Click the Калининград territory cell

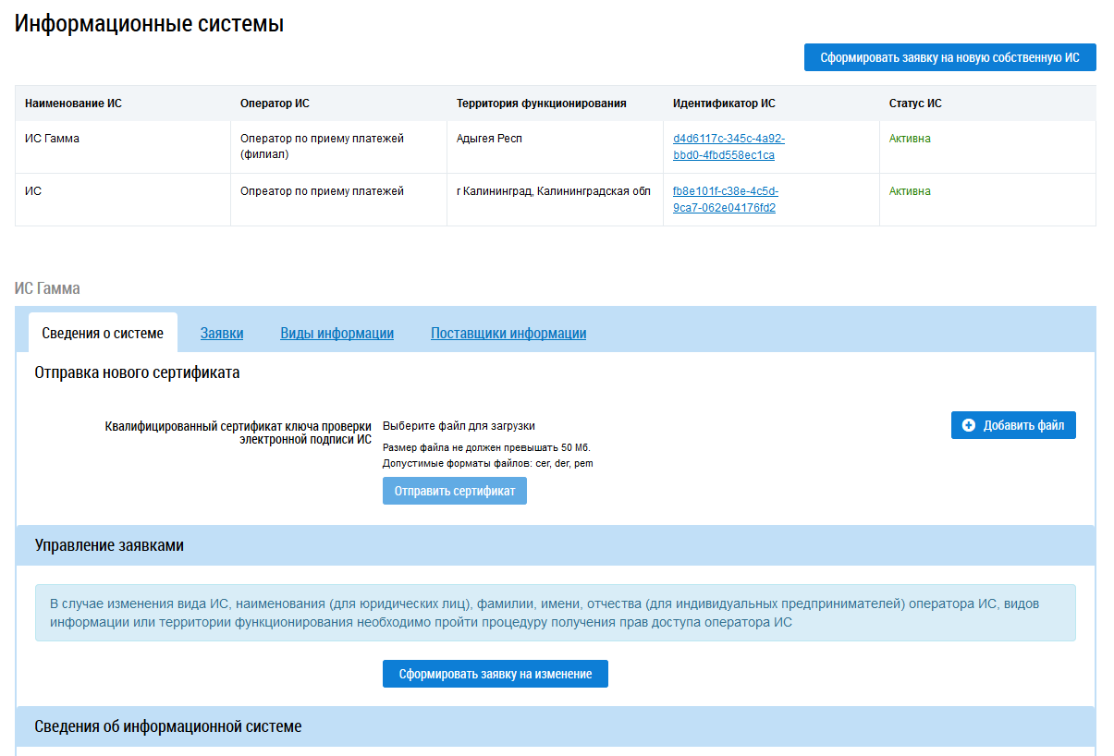[x=553, y=191]
